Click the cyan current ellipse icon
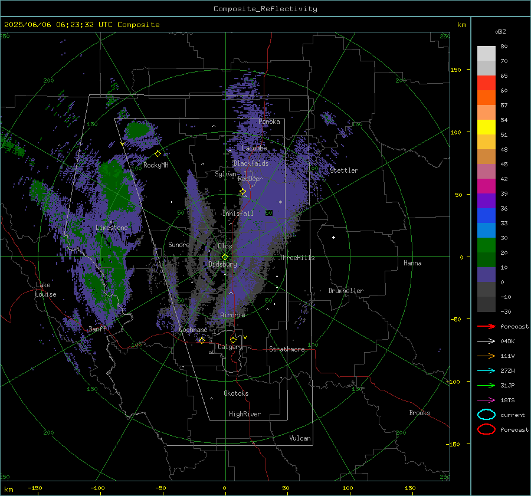Viewport: 531px width, 496px height. tap(486, 415)
